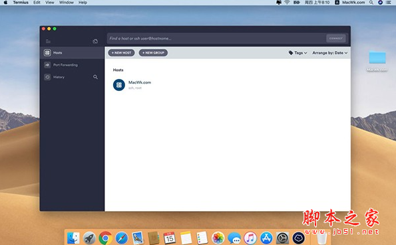Open the Window menu

pyautogui.click(x=67, y=3)
